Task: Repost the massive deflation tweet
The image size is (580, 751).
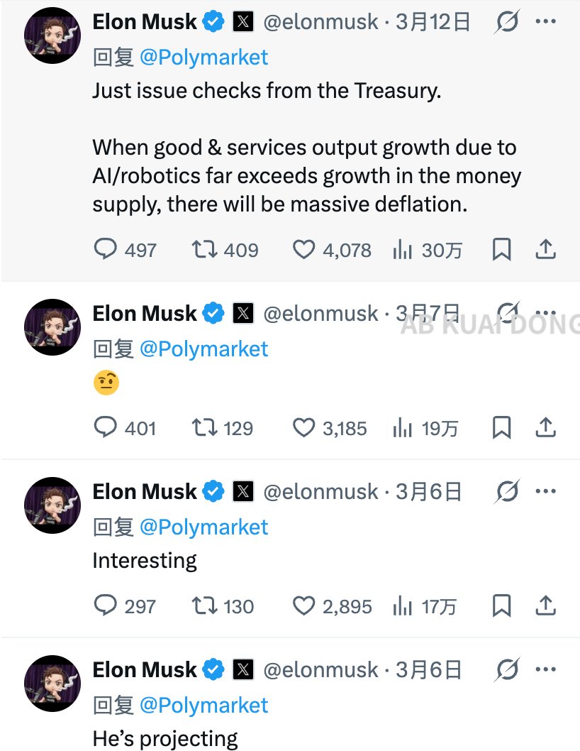Action: click(204, 250)
